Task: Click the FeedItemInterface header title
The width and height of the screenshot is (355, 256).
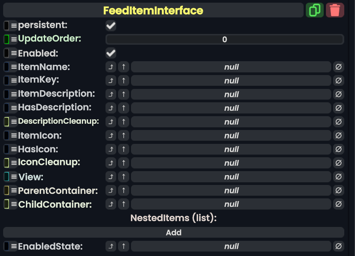Action: (x=153, y=10)
